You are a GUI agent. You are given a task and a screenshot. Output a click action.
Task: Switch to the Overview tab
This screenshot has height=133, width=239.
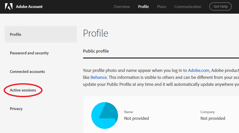tap(122, 7)
